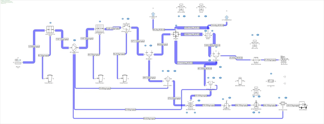This screenshot has width=324, height=124.
Task: Click the 25.45(kg BOD/d) flow label
Action: [x=236, y=58]
